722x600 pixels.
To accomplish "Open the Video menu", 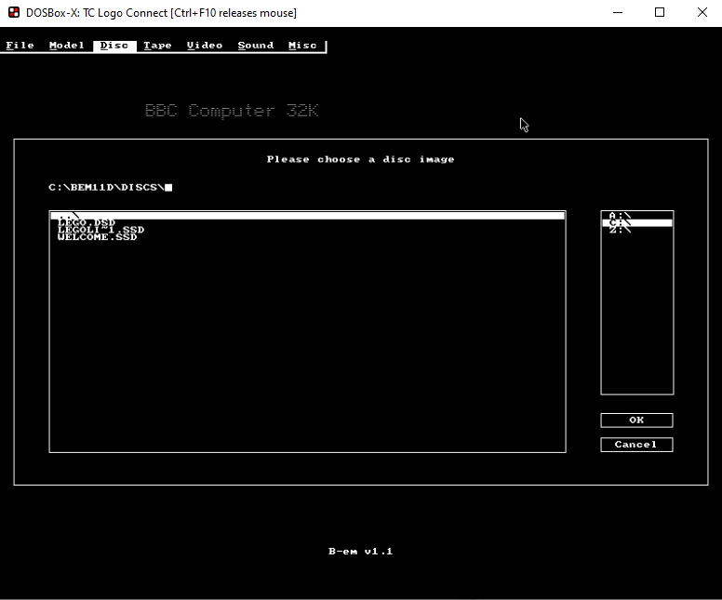I will pos(205,46).
